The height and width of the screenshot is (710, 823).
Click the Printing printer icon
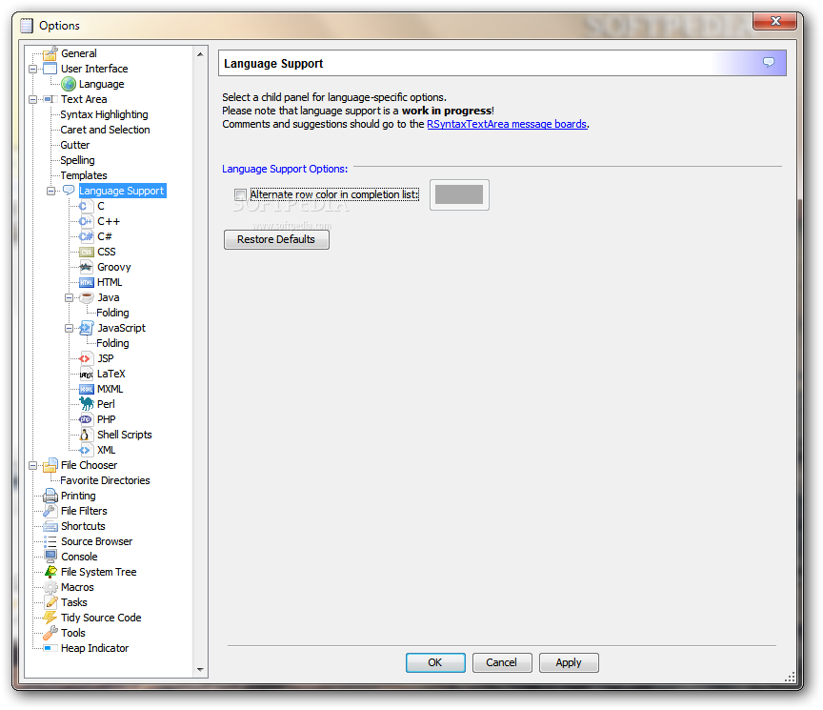click(x=50, y=496)
